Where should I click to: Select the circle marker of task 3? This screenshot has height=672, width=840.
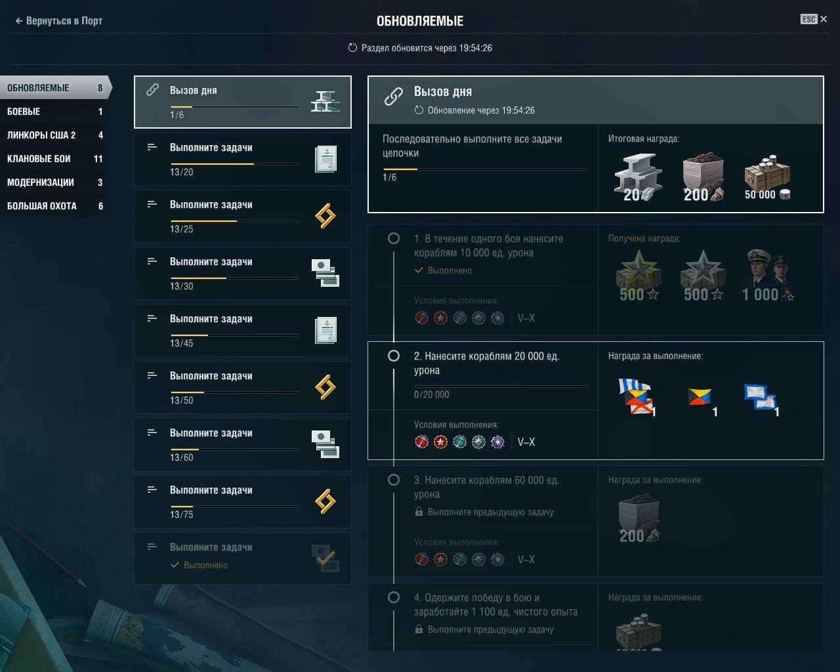click(x=394, y=480)
